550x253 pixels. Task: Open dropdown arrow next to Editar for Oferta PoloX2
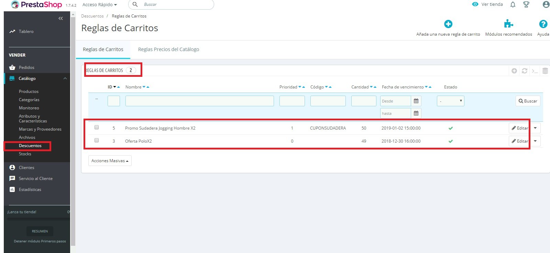pos(535,141)
